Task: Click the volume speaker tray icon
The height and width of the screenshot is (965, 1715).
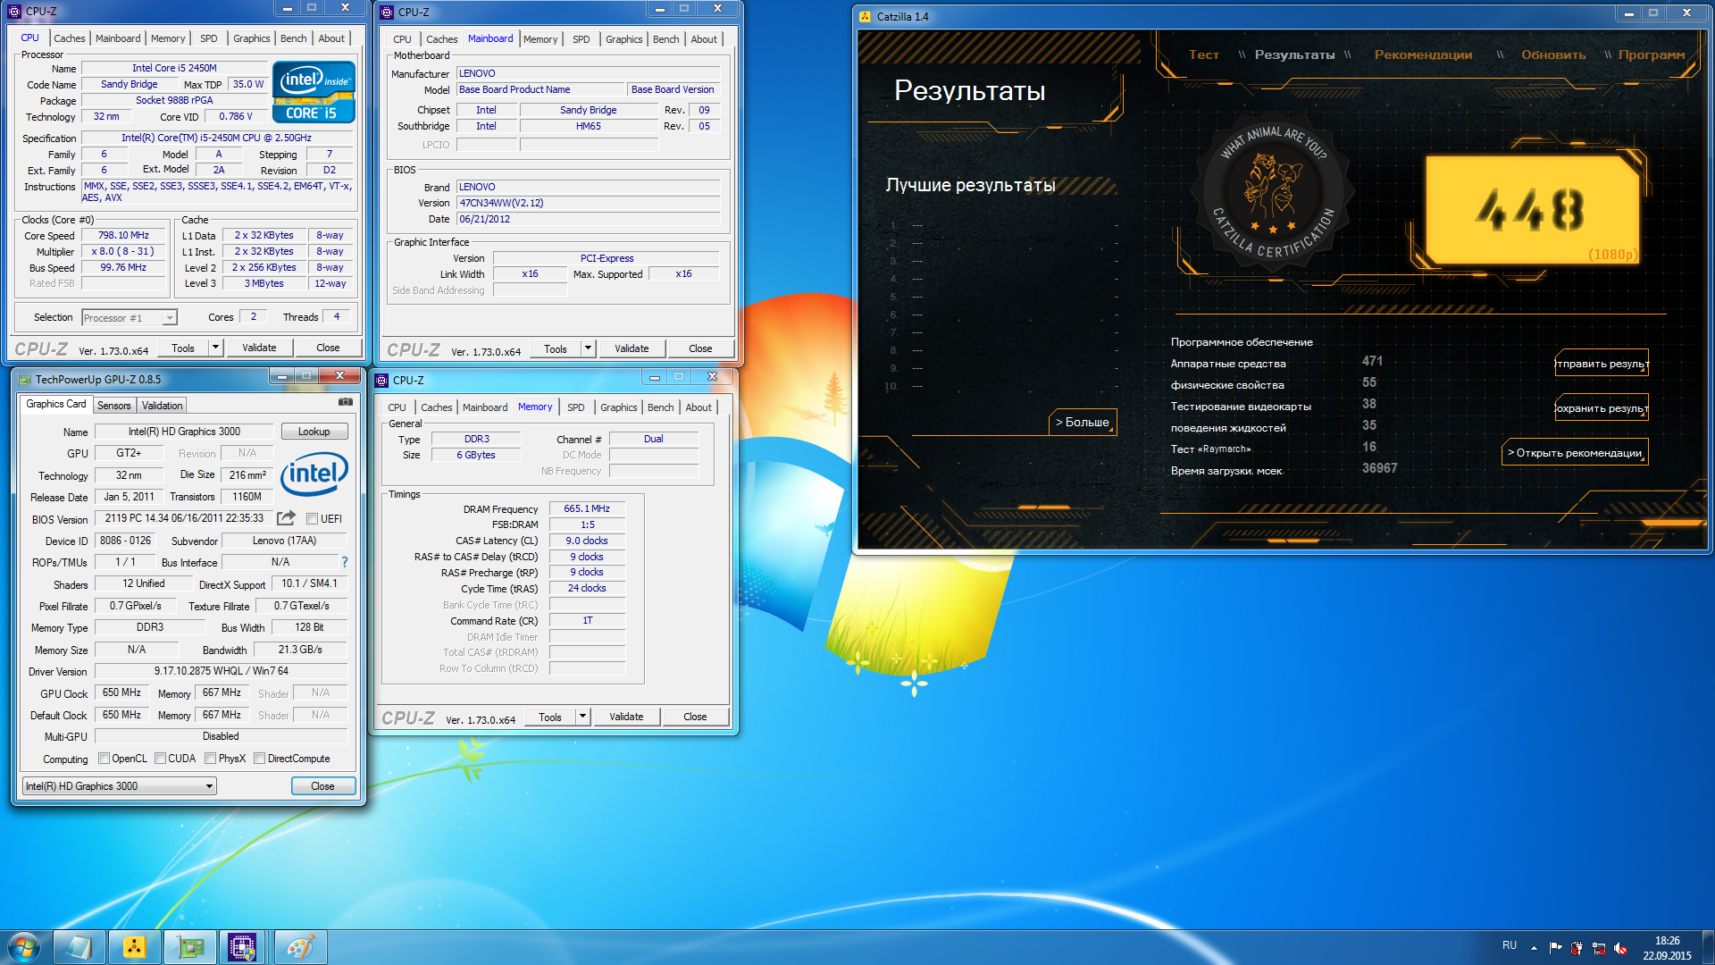Action: tap(1620, 948)
